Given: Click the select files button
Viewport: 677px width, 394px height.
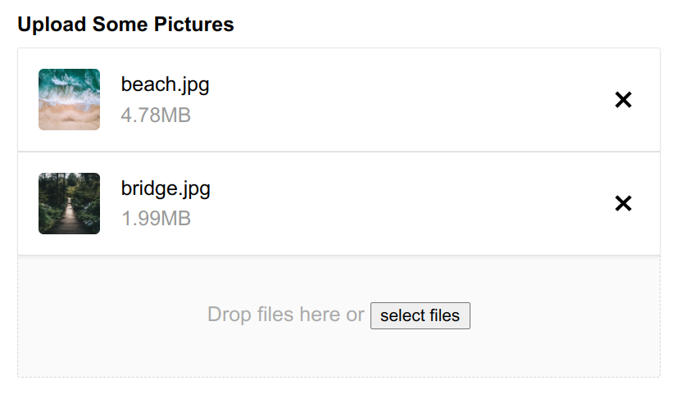Looking at the screenshot, I should point(420,315).
